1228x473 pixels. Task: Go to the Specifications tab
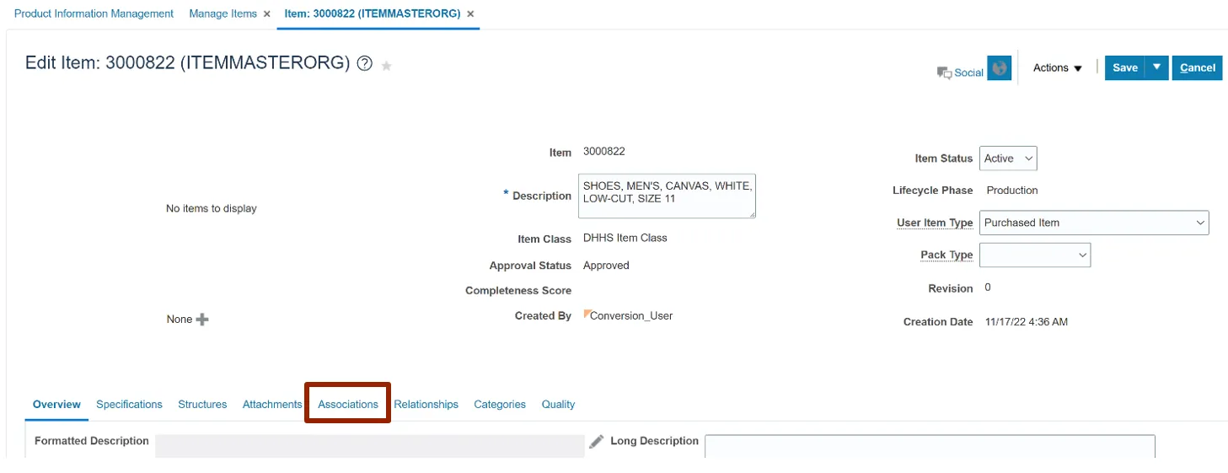click(129, 405)
